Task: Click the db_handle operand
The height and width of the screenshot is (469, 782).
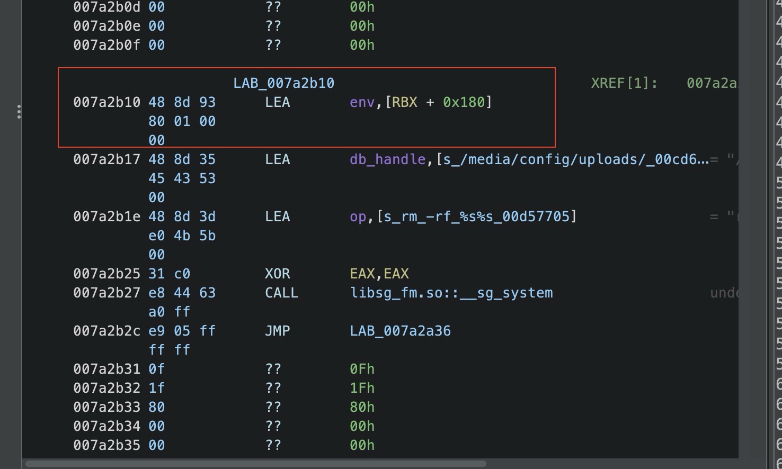Action: point(387,159)
